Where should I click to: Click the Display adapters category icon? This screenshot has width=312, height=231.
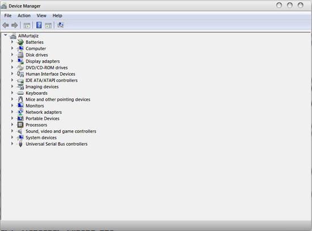[20, 61]
